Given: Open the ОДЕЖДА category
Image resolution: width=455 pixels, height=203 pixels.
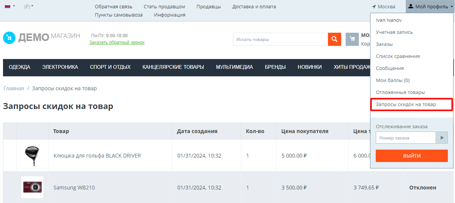Looking at the screenshot, I should point(20,67).
